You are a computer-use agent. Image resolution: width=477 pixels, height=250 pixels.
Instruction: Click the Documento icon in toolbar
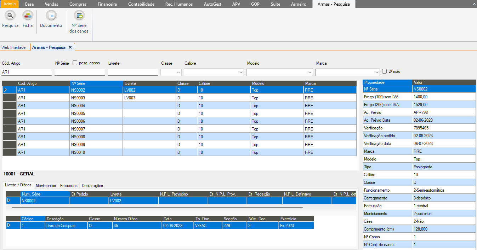pos(51,16)
